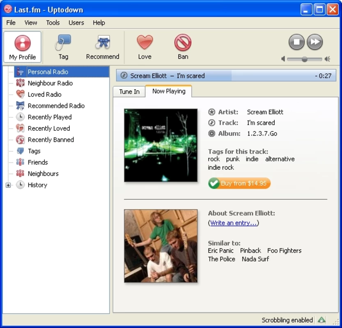Open the Users menu
The width and height of the screenshot is (342, 328).
click(76, 23)
